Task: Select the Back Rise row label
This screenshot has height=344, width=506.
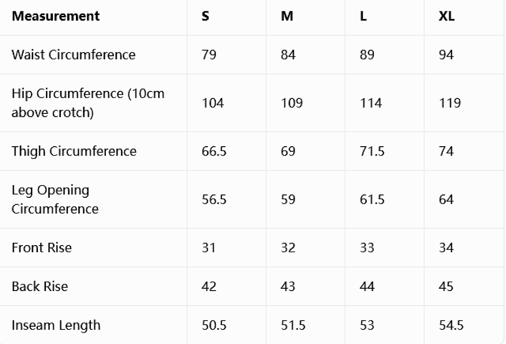Action: 40,286
